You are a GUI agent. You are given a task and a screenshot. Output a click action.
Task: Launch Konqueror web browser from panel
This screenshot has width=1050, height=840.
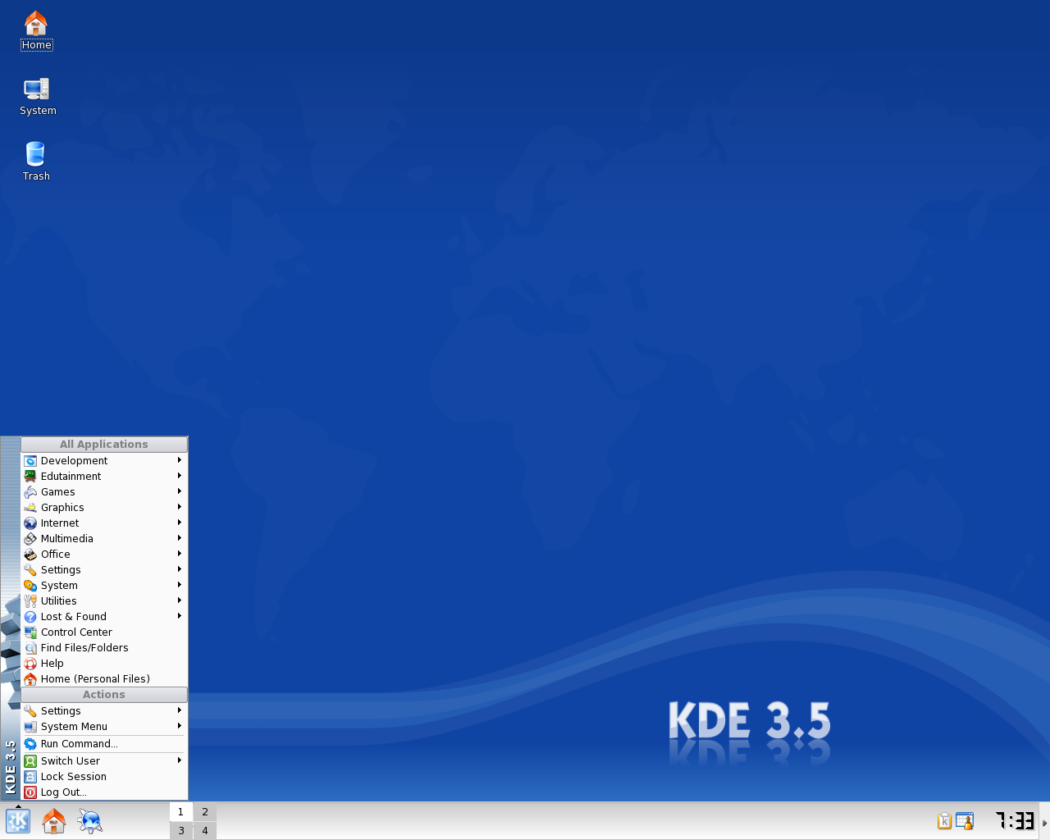(90, 821)
